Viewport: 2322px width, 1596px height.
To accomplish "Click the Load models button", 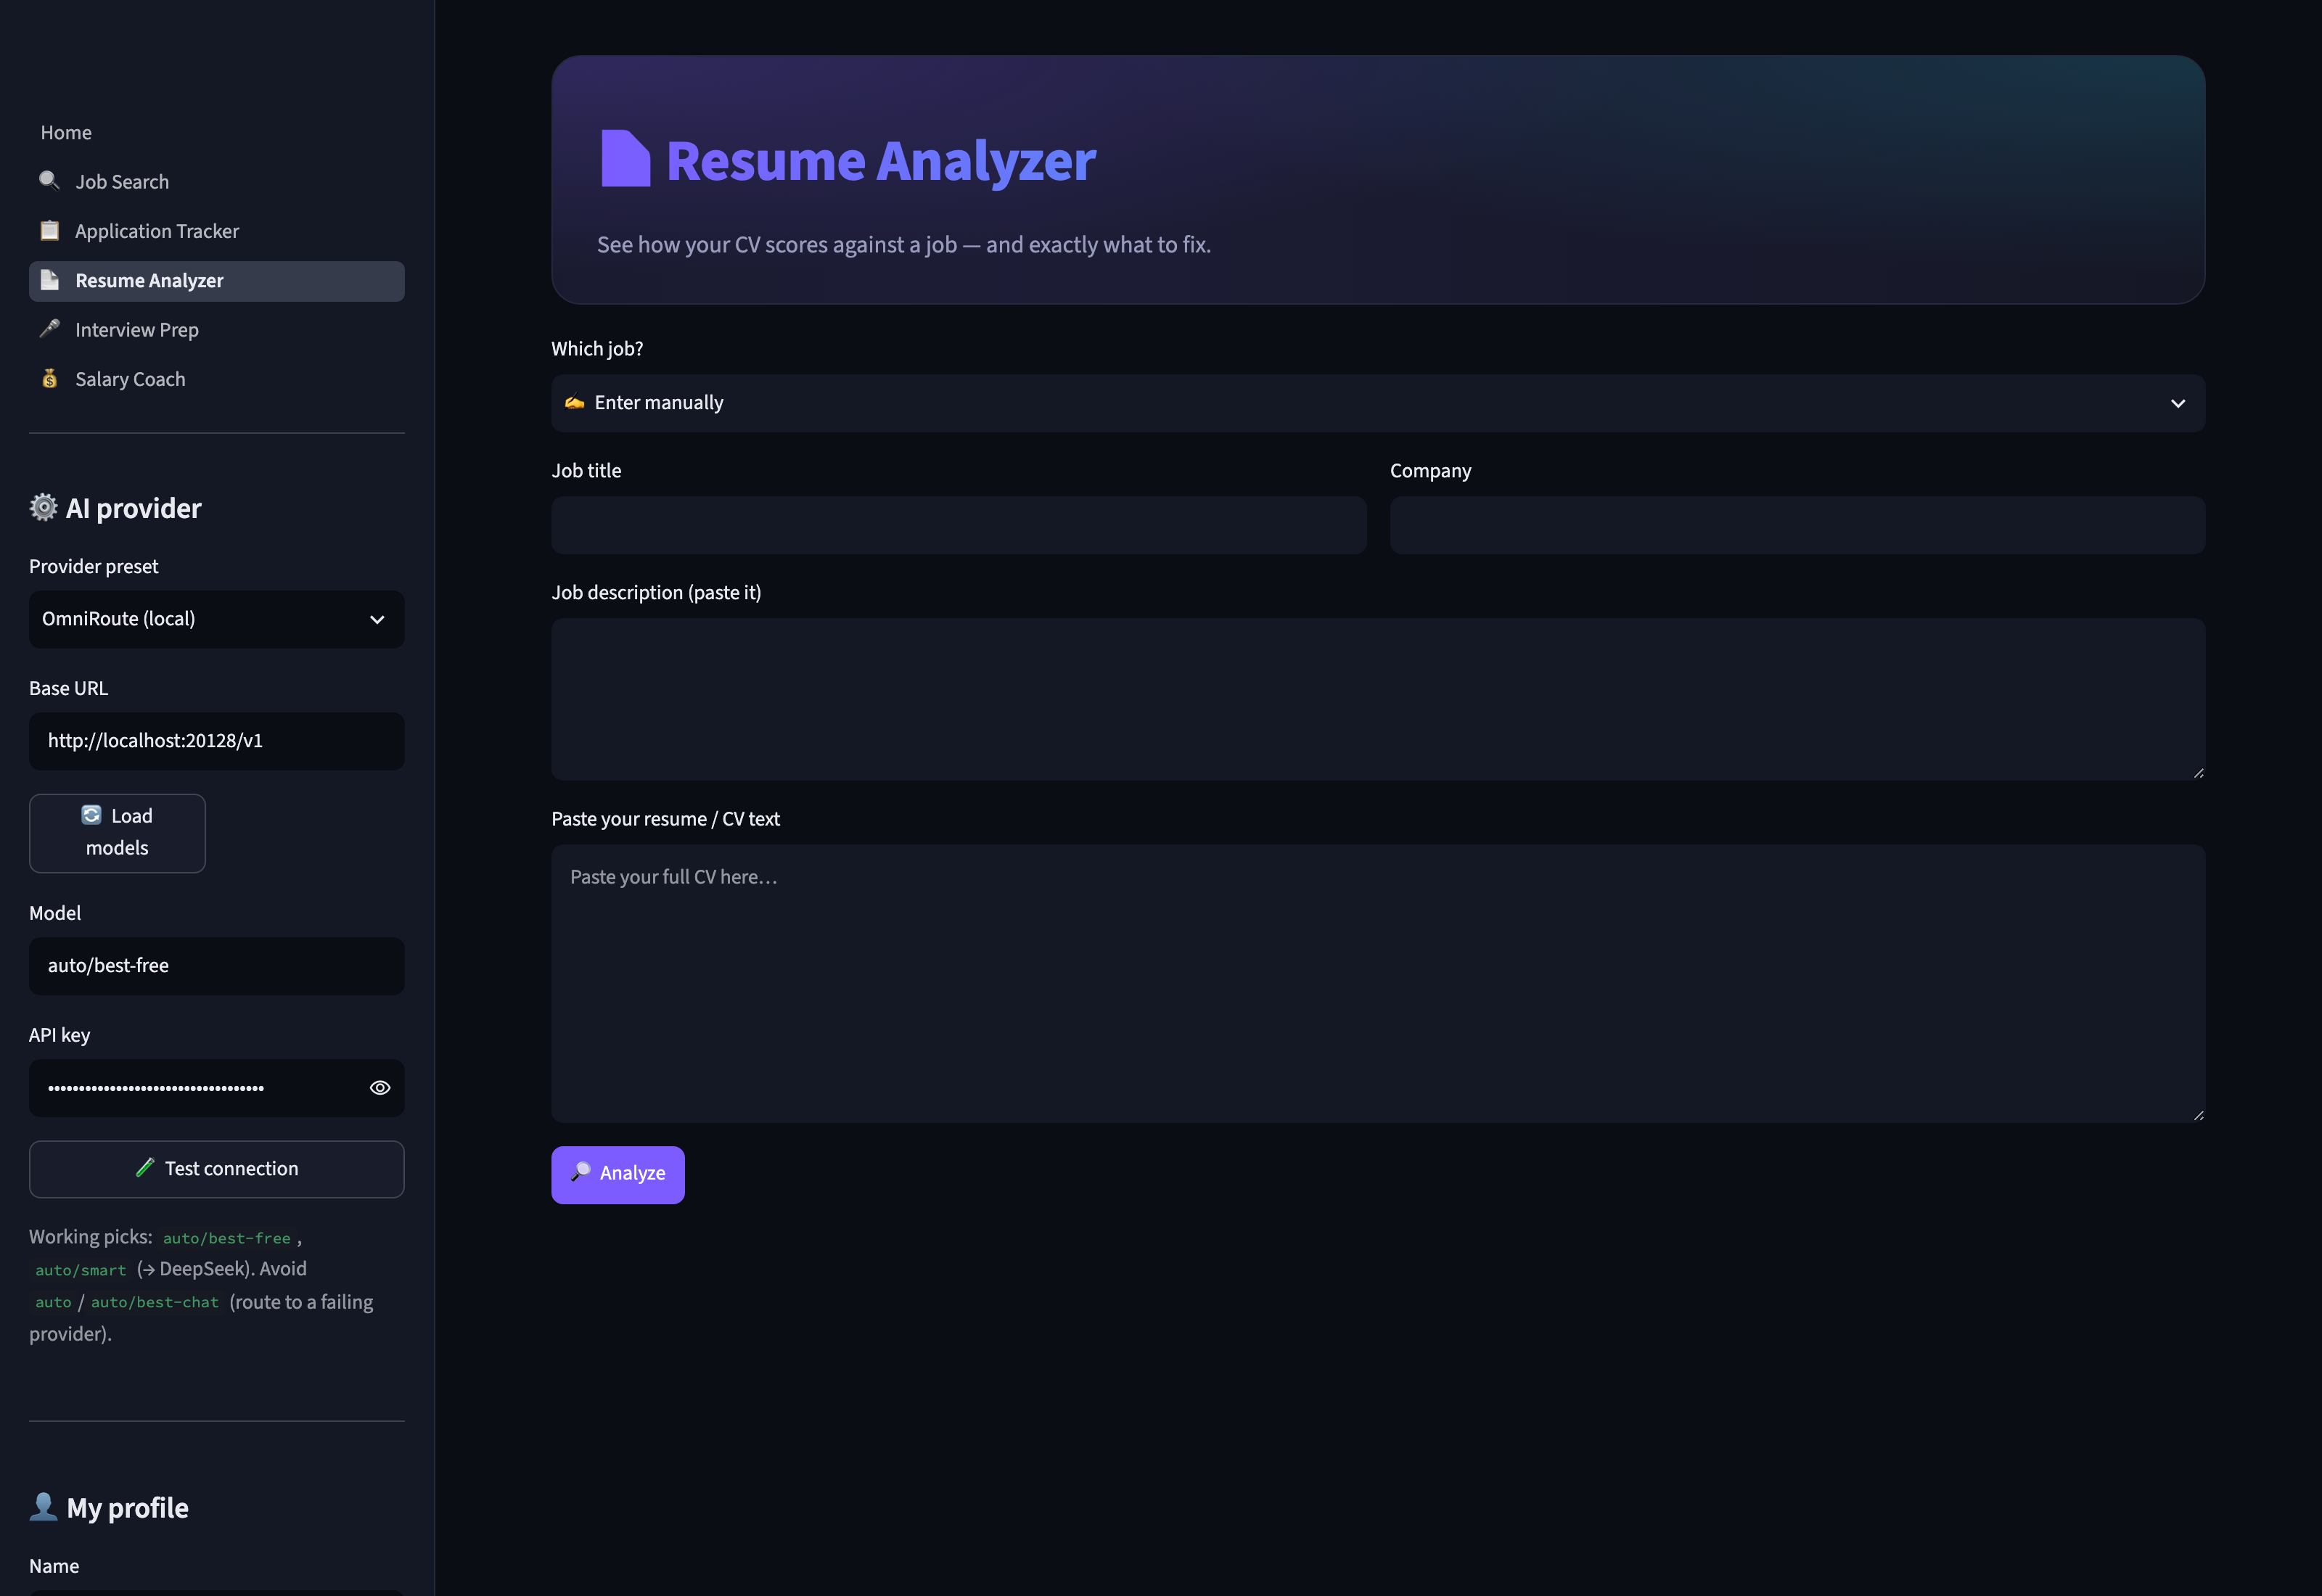I will tap(117, 833).
